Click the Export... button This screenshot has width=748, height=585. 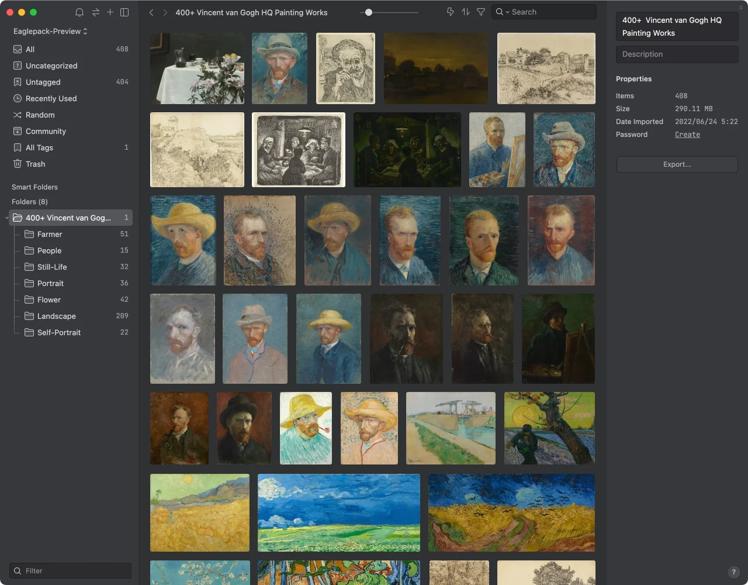pos(677,164)
